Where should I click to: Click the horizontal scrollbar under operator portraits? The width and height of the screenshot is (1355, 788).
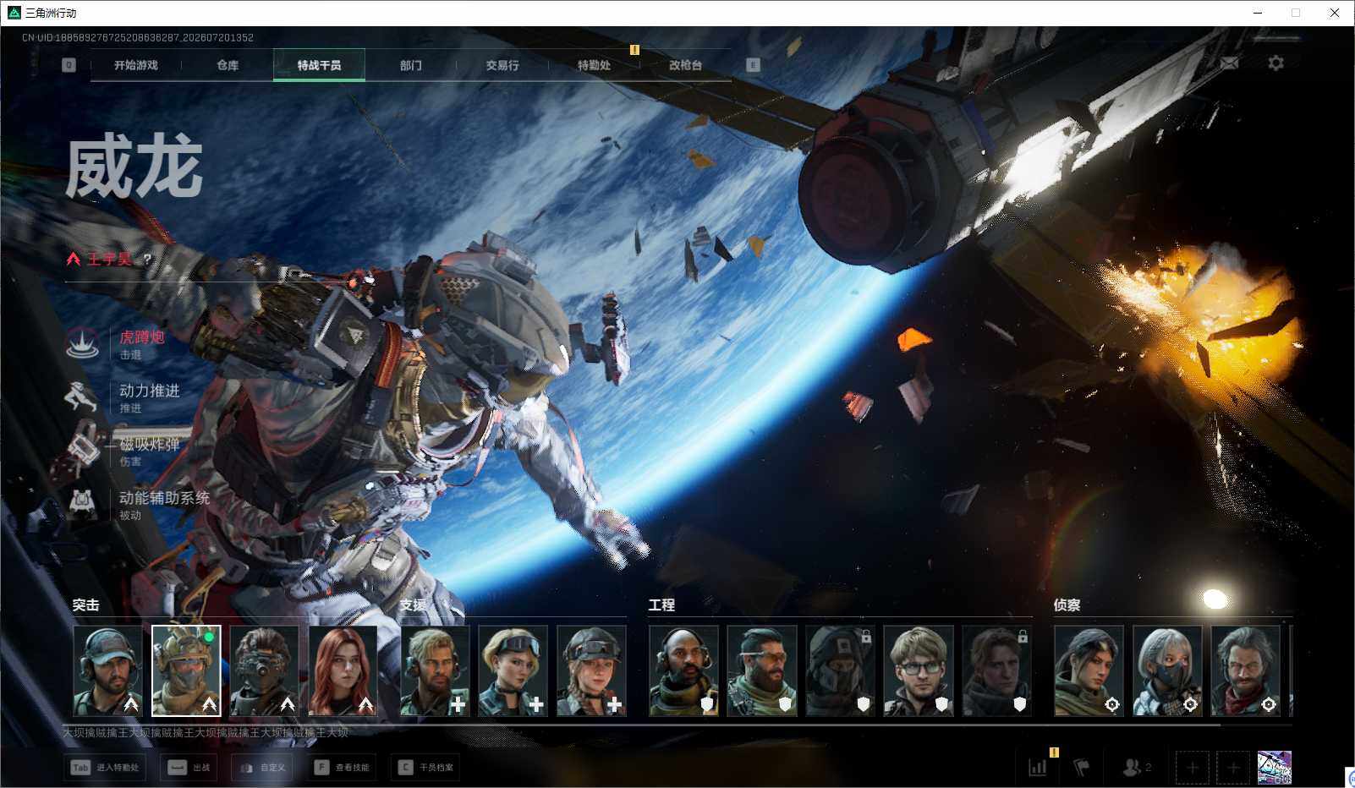pos(641,725)
